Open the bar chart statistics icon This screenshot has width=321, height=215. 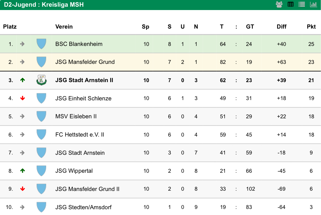coord(313,5)
